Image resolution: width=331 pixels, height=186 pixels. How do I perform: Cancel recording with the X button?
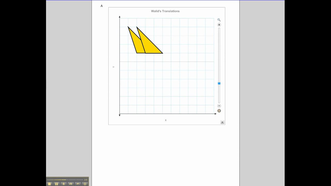pos(85,184)
